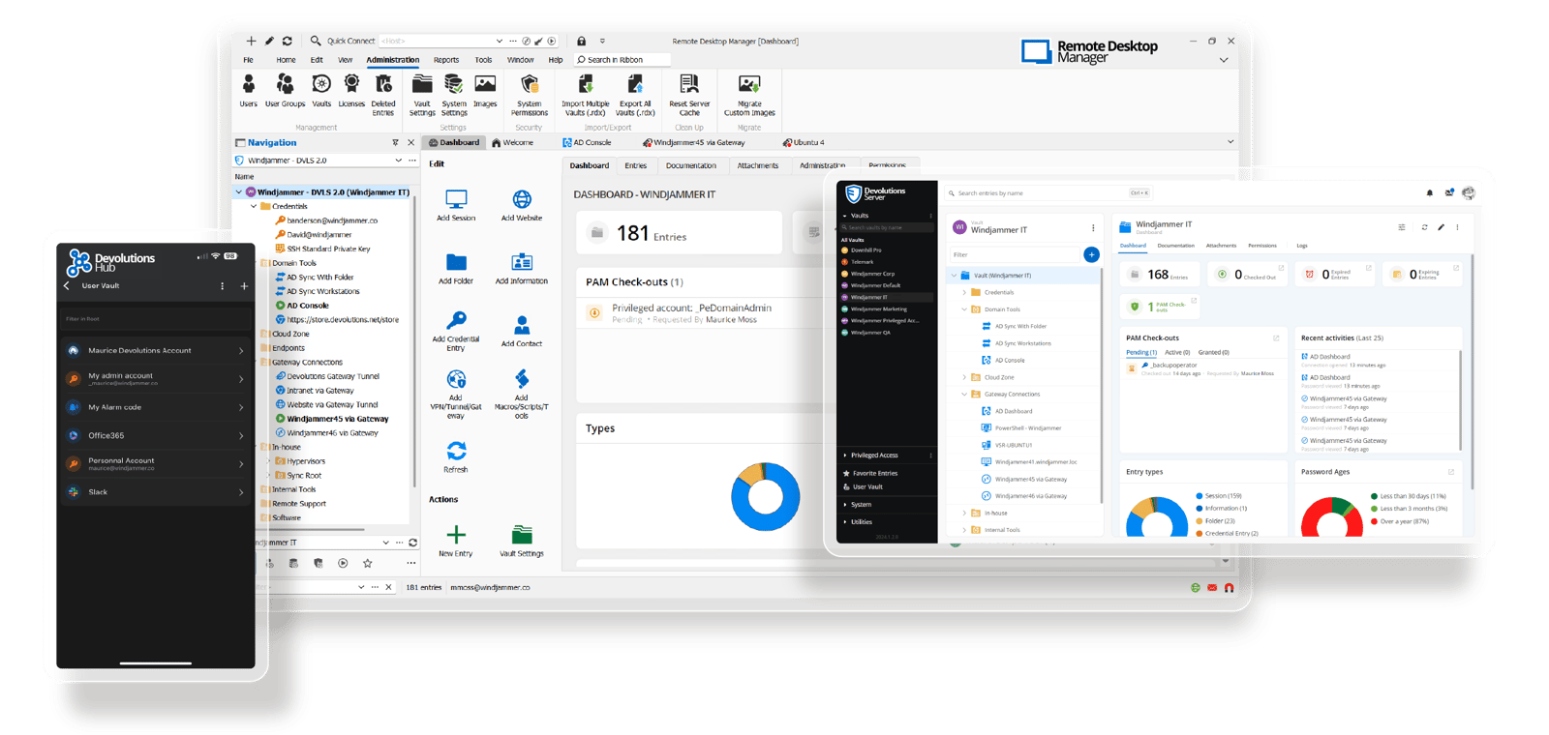Click the lock icon in title bar
Screen dimensions: 1549x735
[582, 42]
